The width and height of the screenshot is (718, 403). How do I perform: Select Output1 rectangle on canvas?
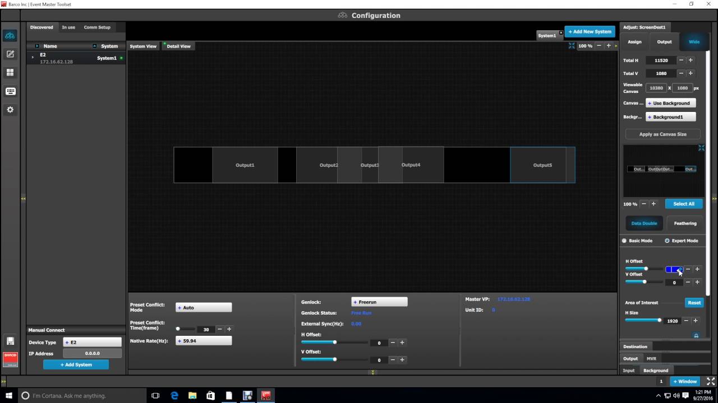245,165
